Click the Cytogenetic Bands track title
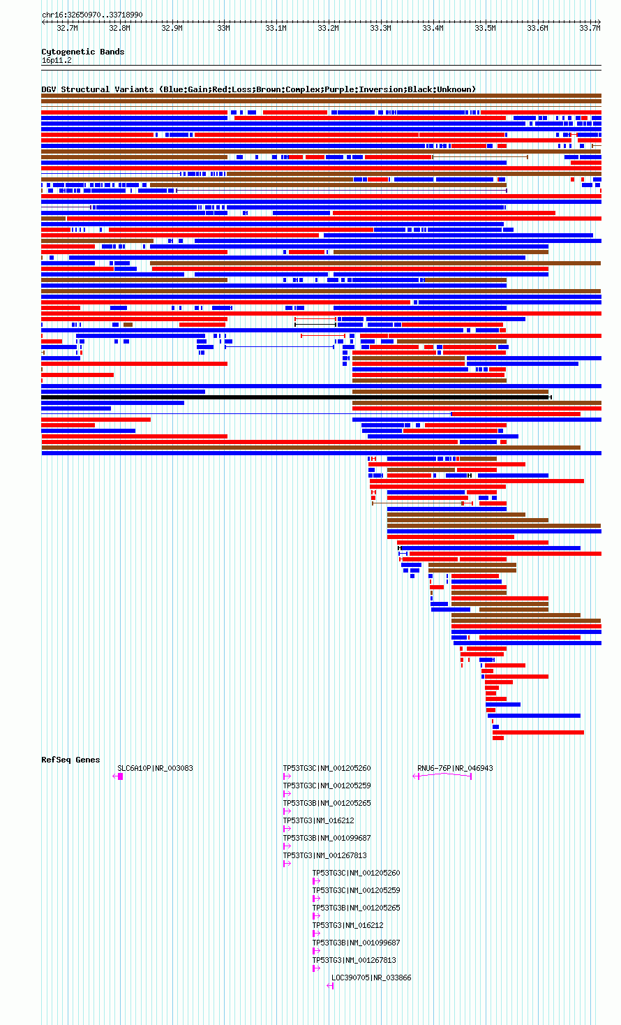Viewport: 621px width, 1025px height. [x=82, y=52]
